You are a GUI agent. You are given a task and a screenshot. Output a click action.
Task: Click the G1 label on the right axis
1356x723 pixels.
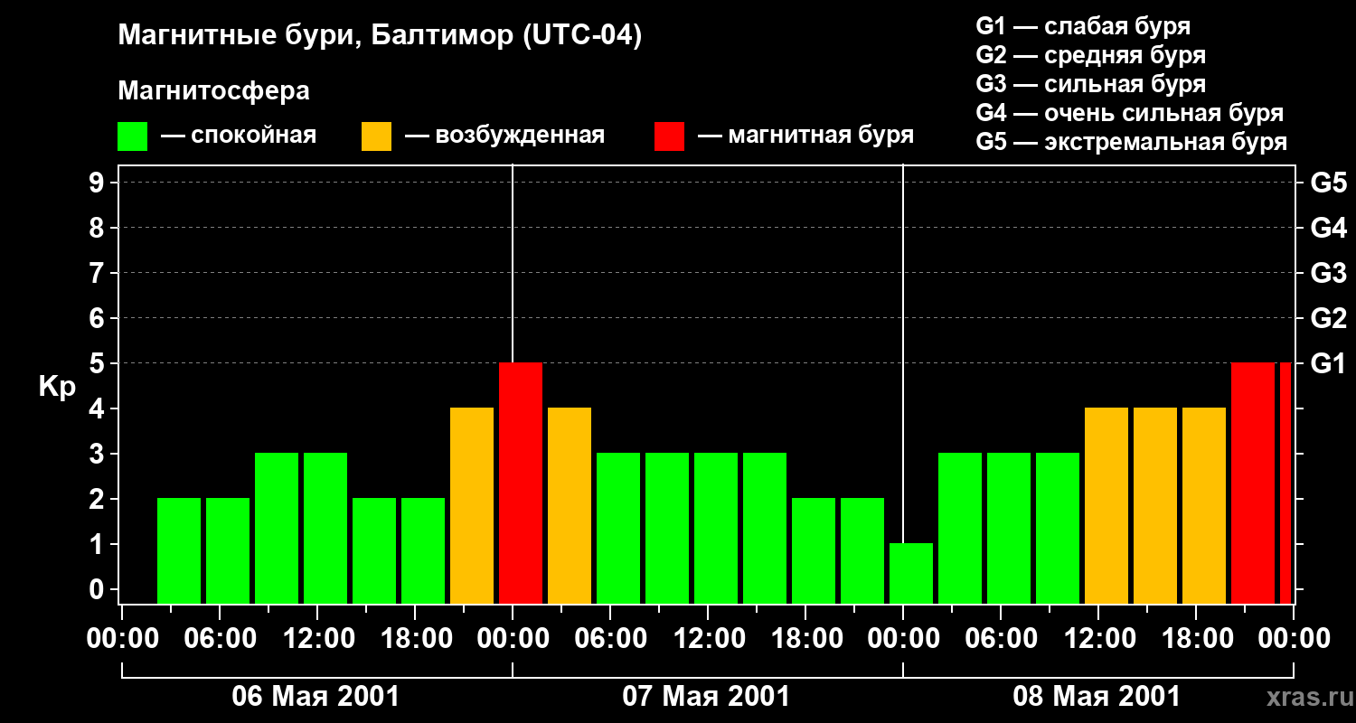click(1328, 363)
